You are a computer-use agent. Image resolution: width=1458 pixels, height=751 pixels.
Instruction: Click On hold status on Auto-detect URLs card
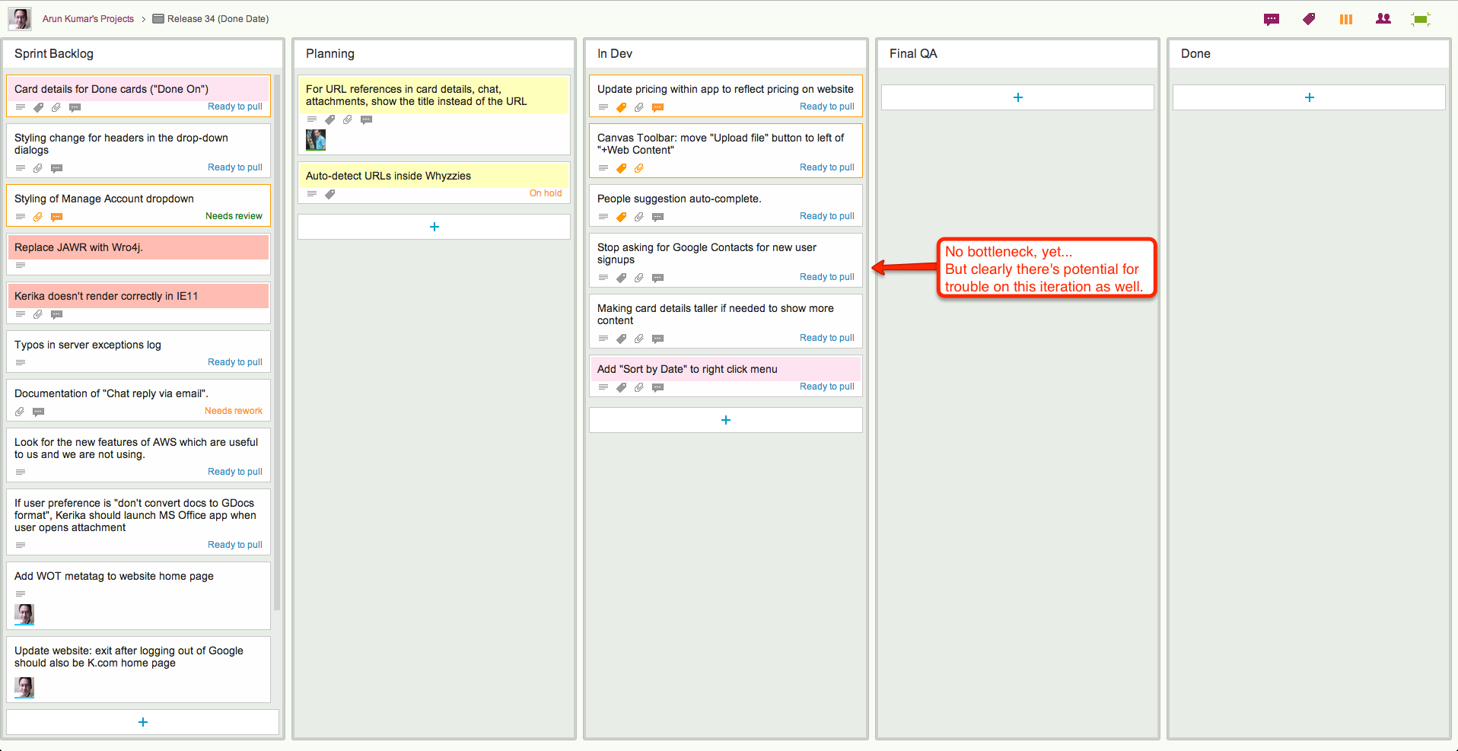[546, 193]
